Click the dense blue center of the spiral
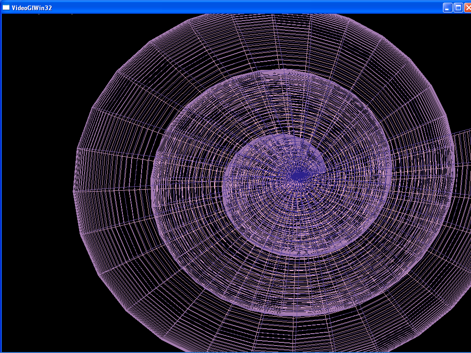 coord(300,175)
